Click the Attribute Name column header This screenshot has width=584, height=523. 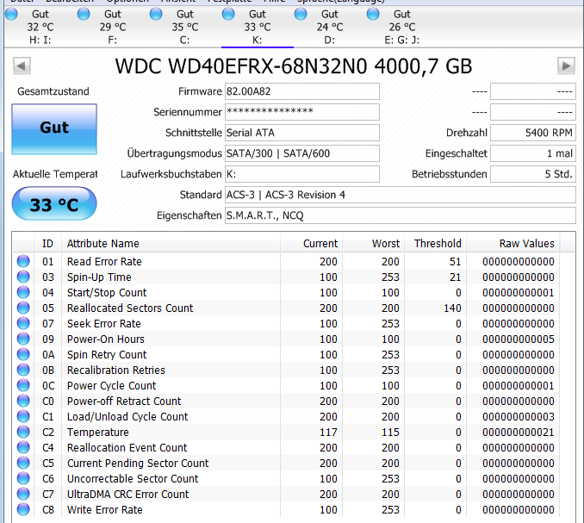(171, 244)
